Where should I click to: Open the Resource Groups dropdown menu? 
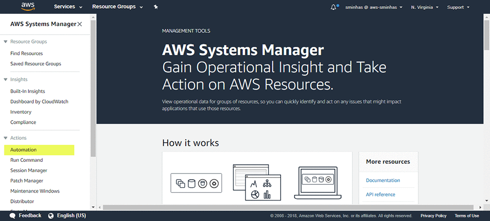pos(117,7)
